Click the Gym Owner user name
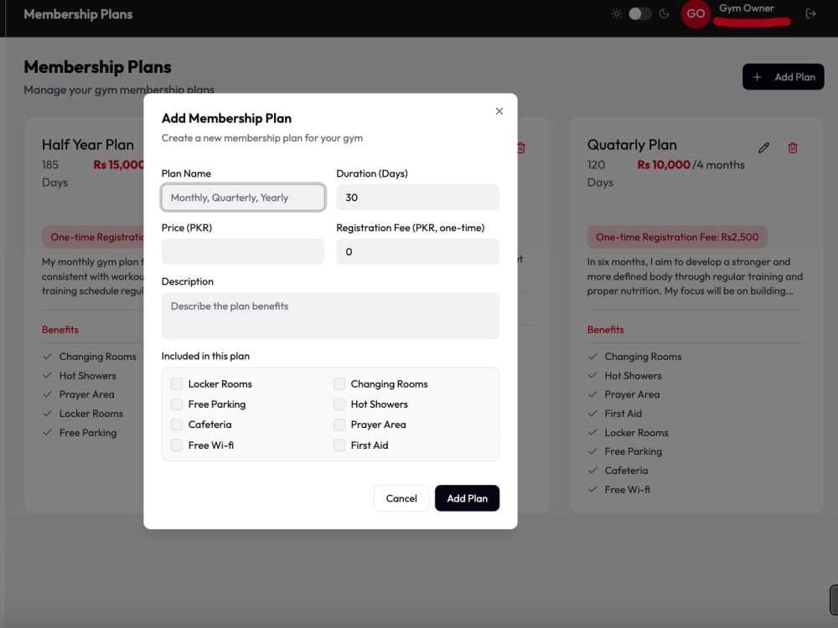Screen dimensions: 838x628 pos(746,8)
